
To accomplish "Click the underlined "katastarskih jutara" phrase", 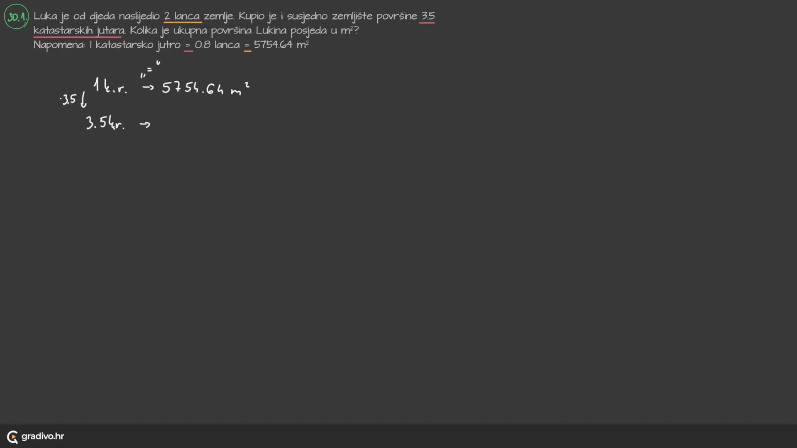I will pos(79,31).
